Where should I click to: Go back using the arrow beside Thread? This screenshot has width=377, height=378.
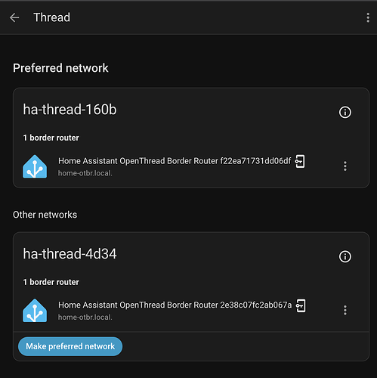[x=14, y=17]
